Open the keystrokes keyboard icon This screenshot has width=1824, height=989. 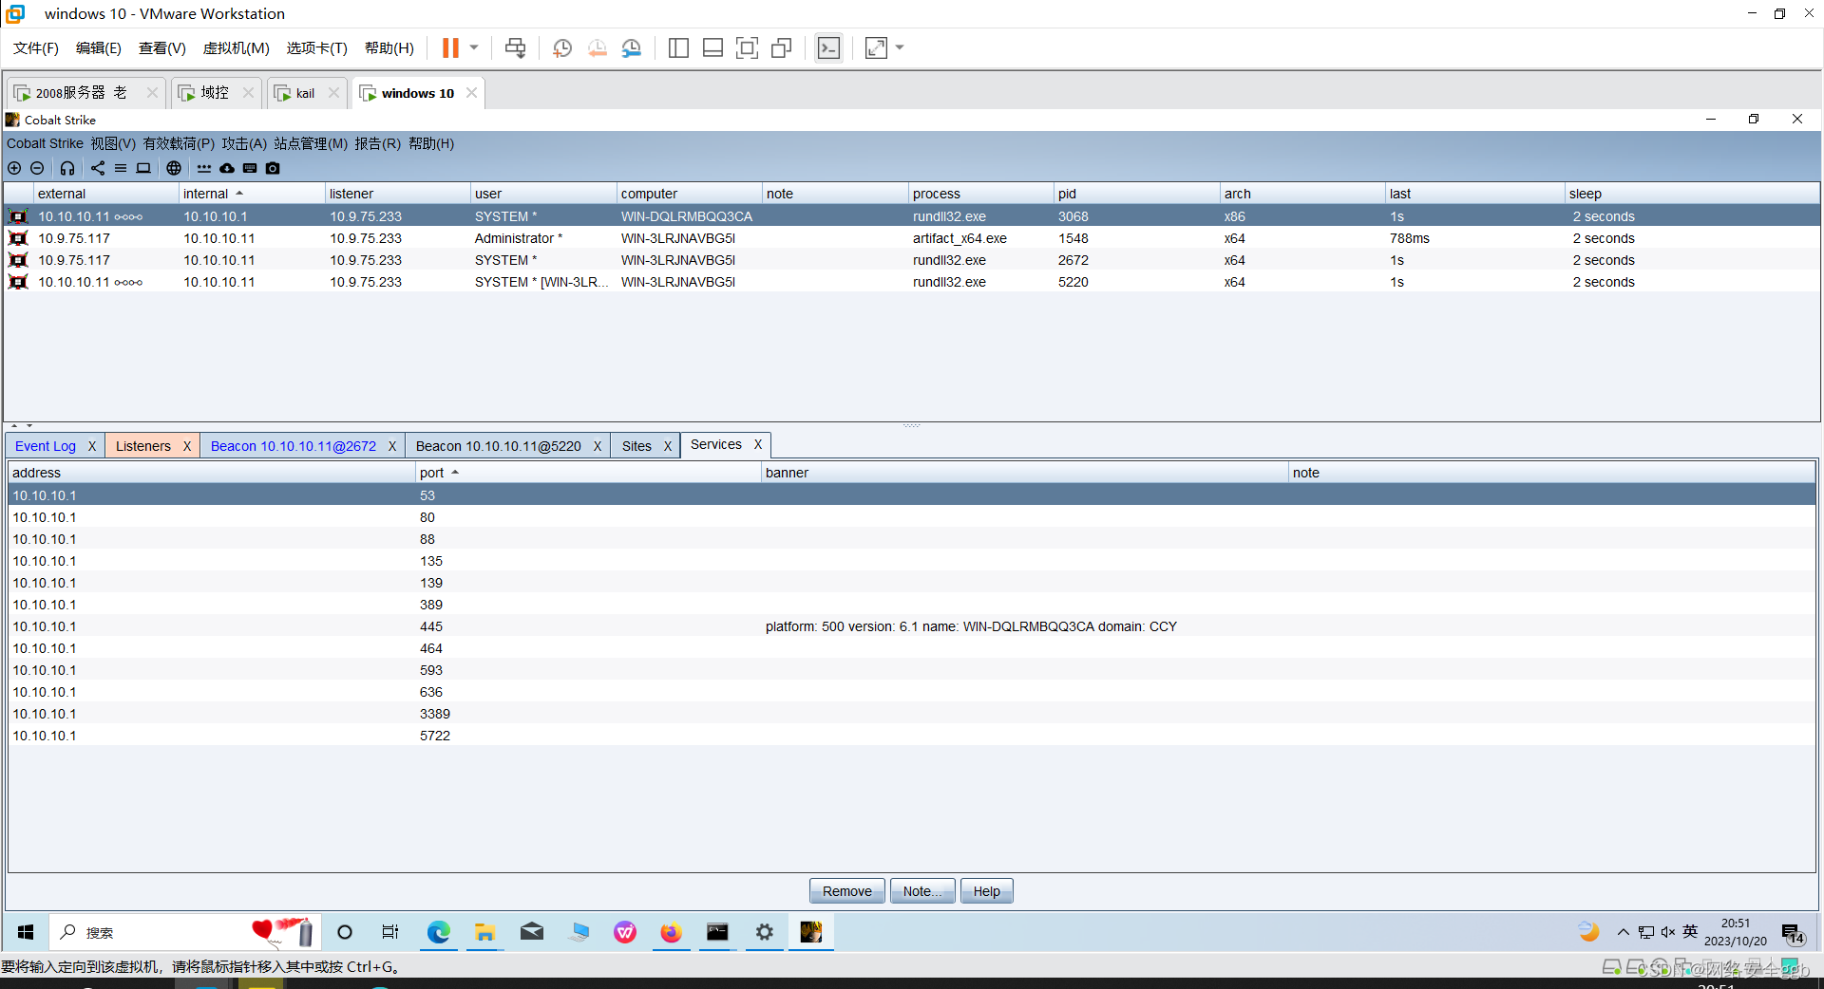coord(250,168)
